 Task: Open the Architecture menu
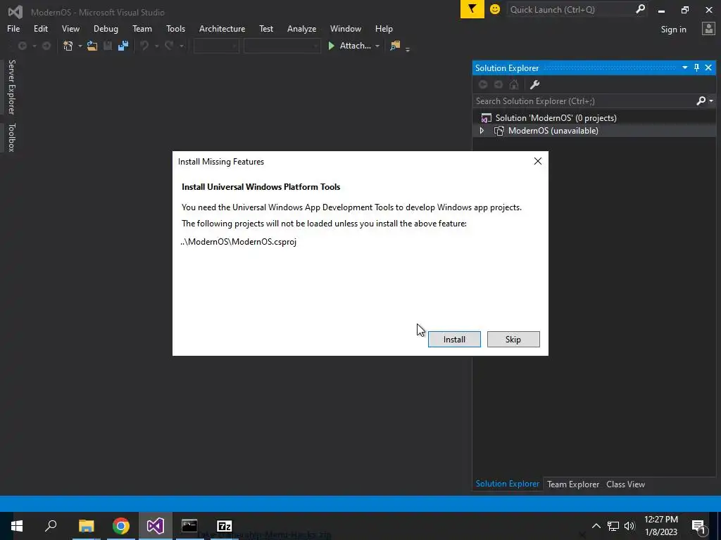pos(222,28)
